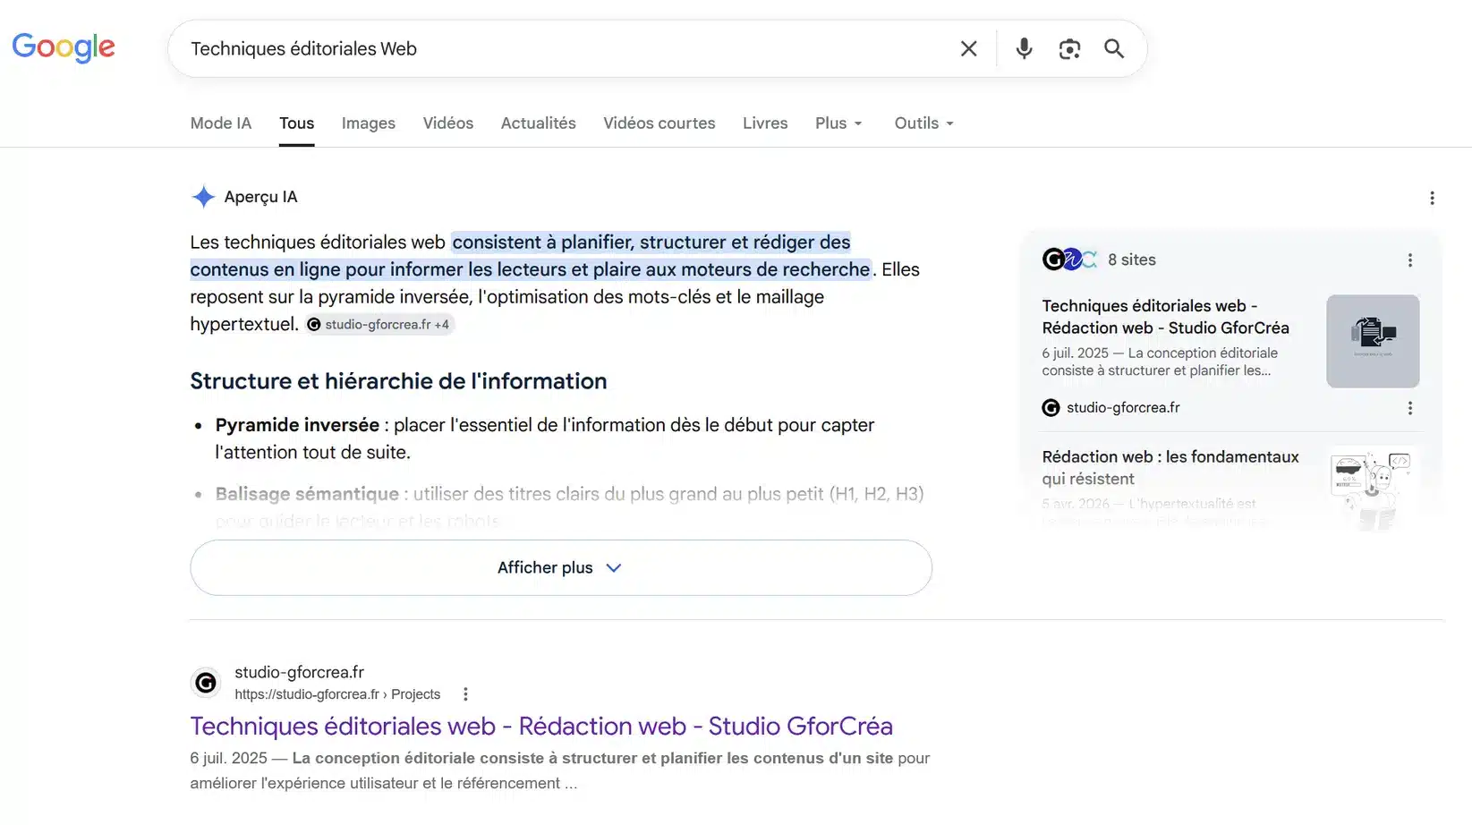
Task: Click the magnifying glass search button
Action: click(x=1113, y=49)
